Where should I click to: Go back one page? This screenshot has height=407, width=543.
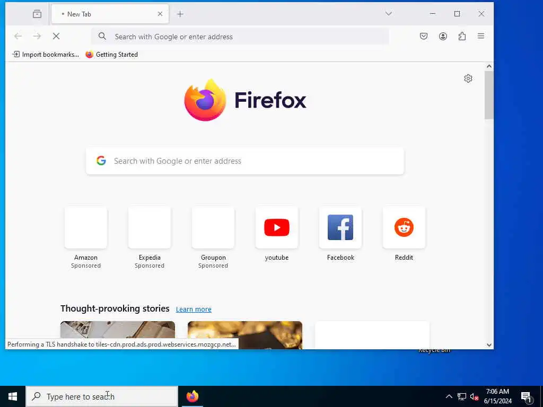point(18,36)
